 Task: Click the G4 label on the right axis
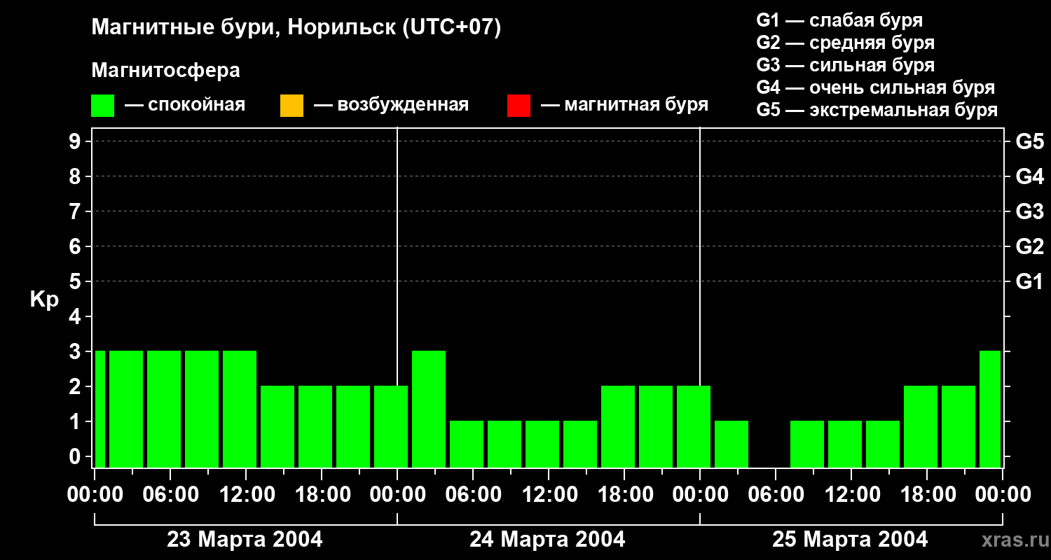[1030, 176]
